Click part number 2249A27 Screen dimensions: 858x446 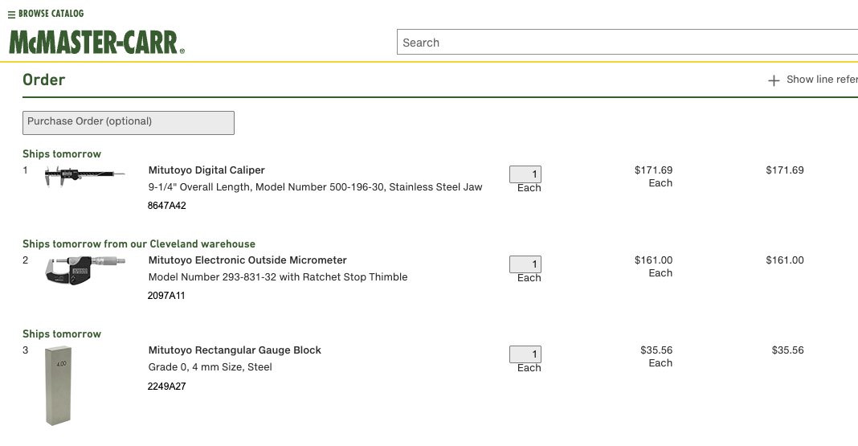click(x=167, y=387)
